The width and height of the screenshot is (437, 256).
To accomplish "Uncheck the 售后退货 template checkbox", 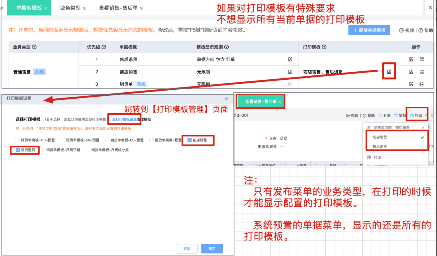I will [18, 150].
